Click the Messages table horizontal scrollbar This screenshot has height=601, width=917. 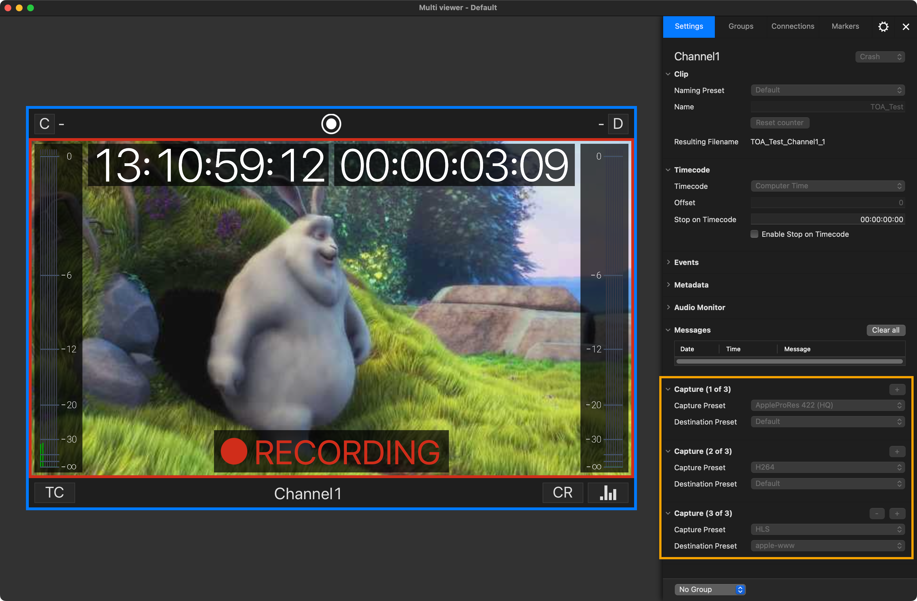[789, 361]
